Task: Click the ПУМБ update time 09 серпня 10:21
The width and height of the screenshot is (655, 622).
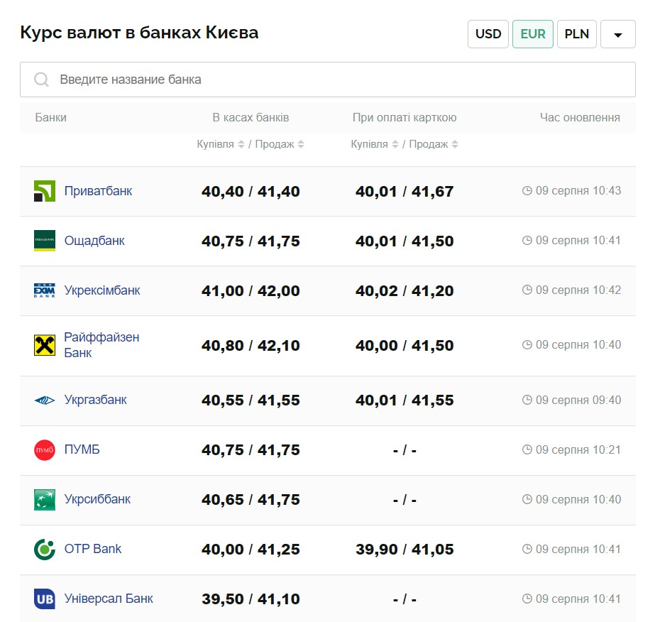Action: click(x=578, y=449)
